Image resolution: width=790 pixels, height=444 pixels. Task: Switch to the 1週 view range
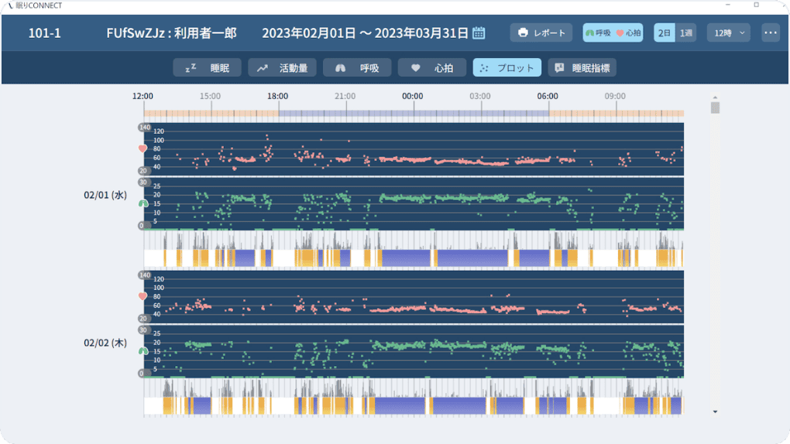pyautogui.click(x=686, y=33)
